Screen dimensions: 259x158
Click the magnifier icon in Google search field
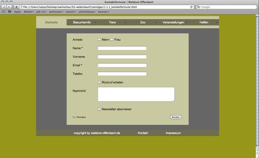[x=198, y=7]
